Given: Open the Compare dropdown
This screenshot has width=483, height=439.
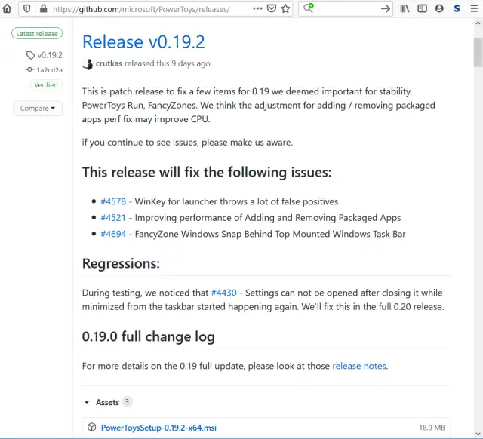Looking at the screenshot, I should click(x=37, y=109).
